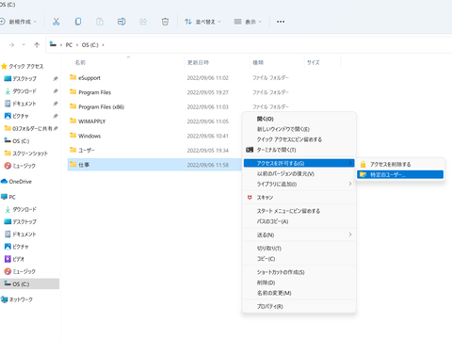
Task: Click the Delete trash icon in toolbar
Action: click(x=165, y=22)
